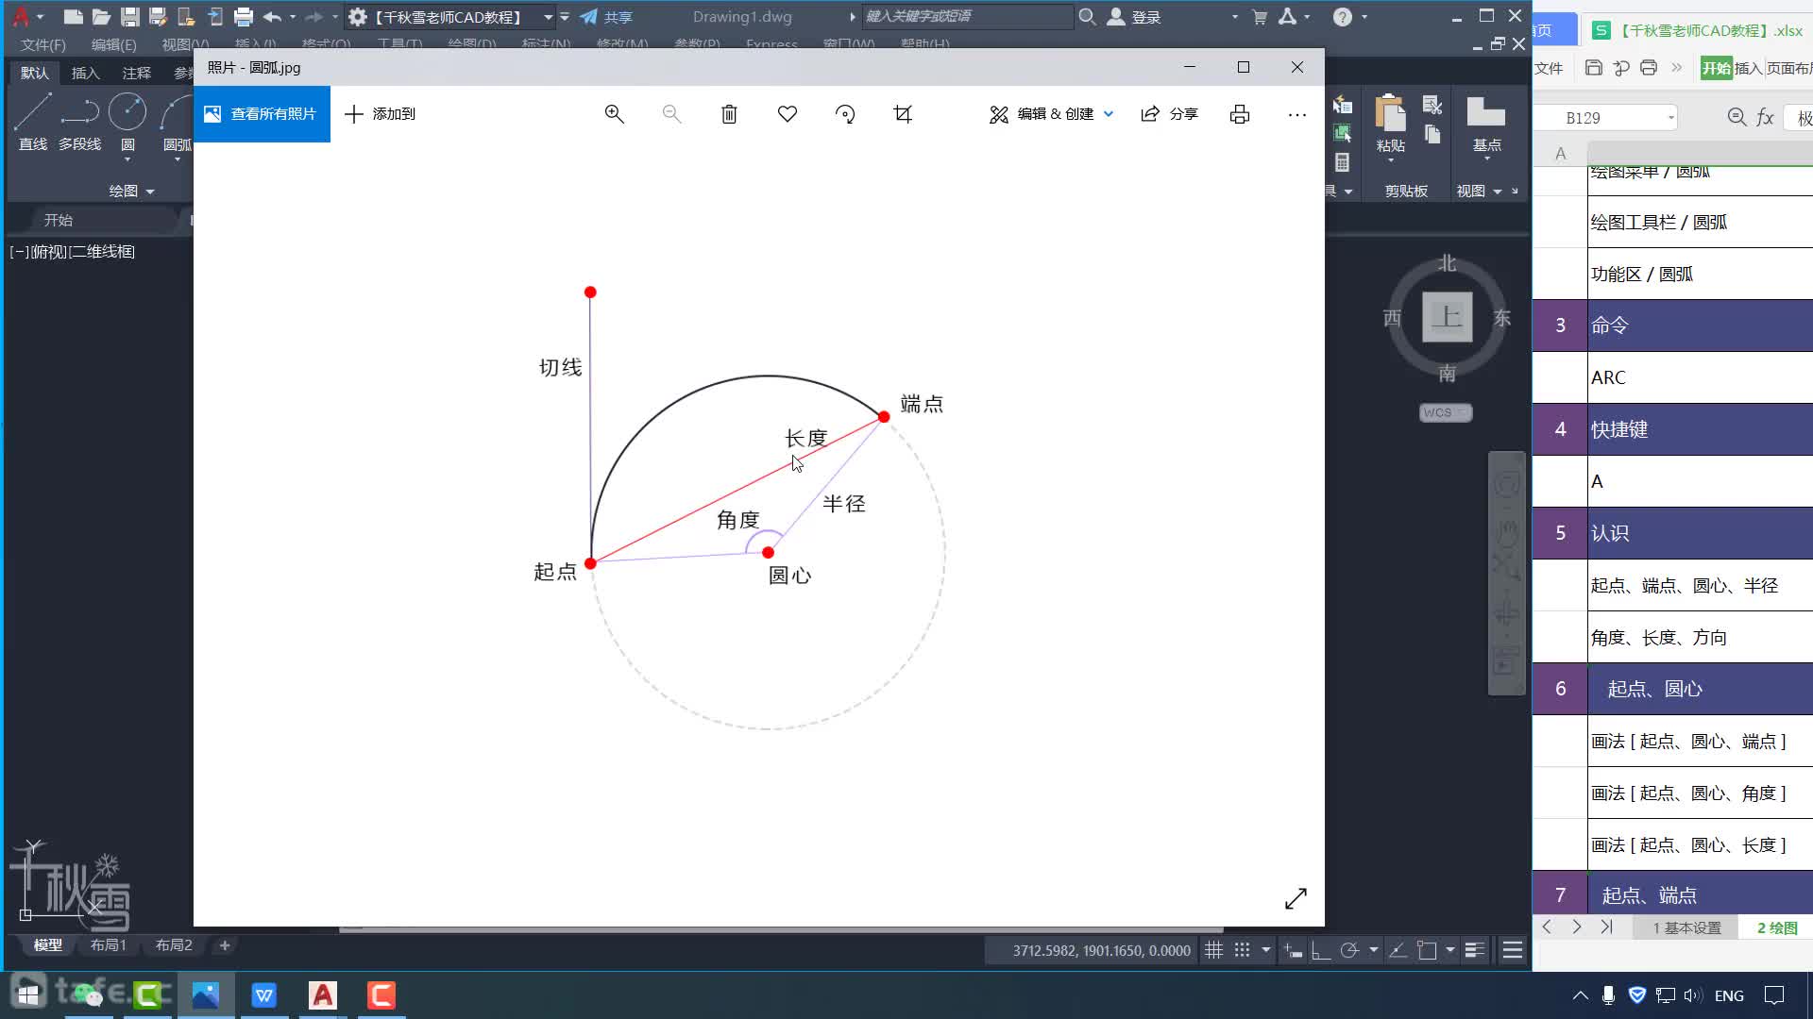Open a file via AutoCAD folder icon
This screenshot has width=1813, height=1019.
coord(101,17)
